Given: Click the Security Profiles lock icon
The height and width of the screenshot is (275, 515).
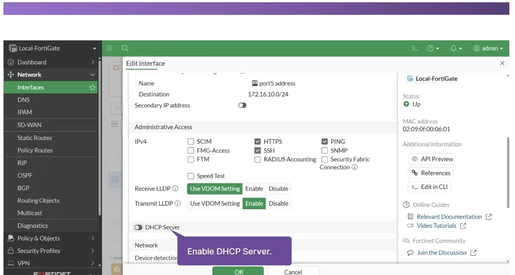Looking at the screenshot, I should pyautogui.click(x=11, y=251).
